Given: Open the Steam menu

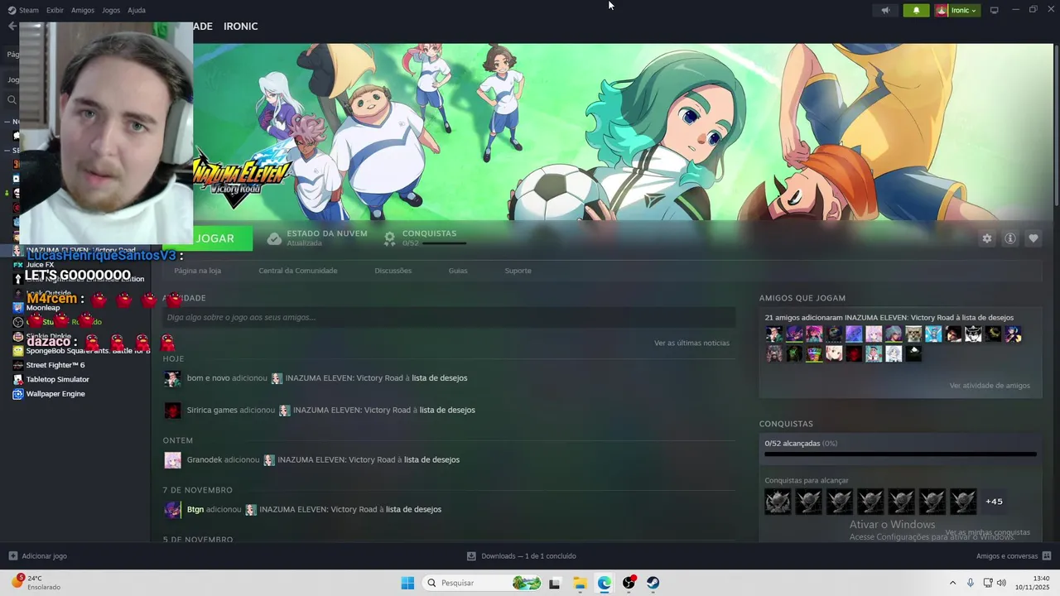Looking at the screenshot, I should tap(23, 10).
